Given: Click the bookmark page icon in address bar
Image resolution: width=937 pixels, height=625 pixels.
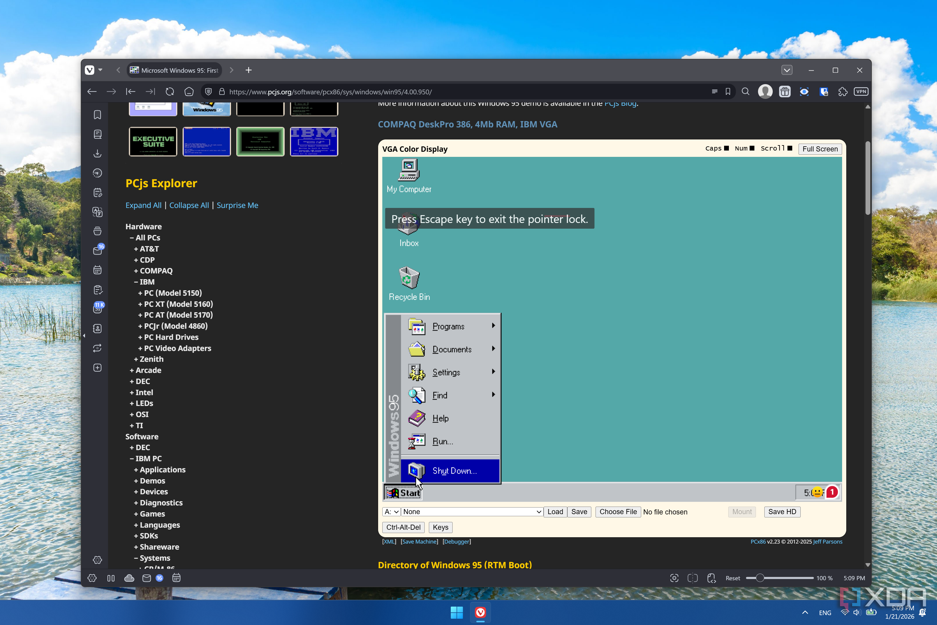Looking at the screenshot, I should click(728, 92).
